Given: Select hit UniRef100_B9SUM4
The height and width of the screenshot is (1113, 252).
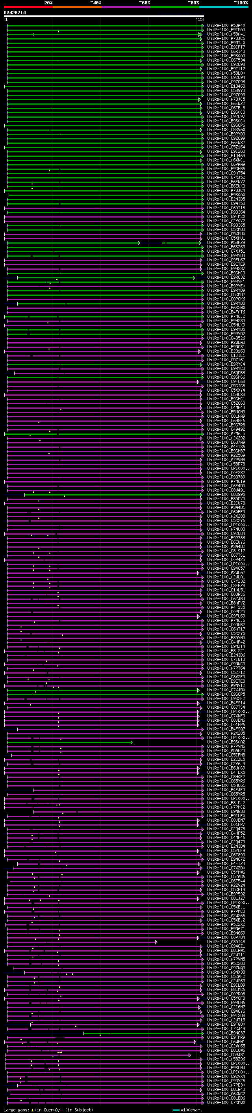Looking at the screenshot, I should tap(226, 1068).
